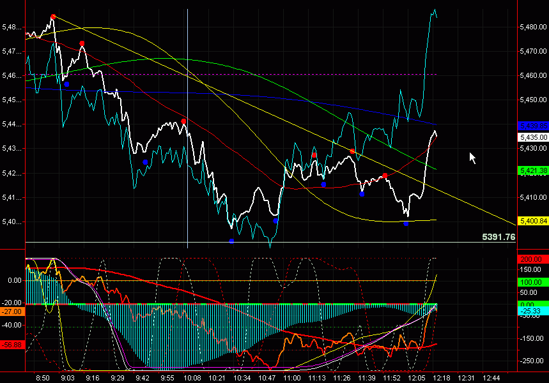
Task: Select the orange -27.00 label on left axis
Action: click(12, 312)
